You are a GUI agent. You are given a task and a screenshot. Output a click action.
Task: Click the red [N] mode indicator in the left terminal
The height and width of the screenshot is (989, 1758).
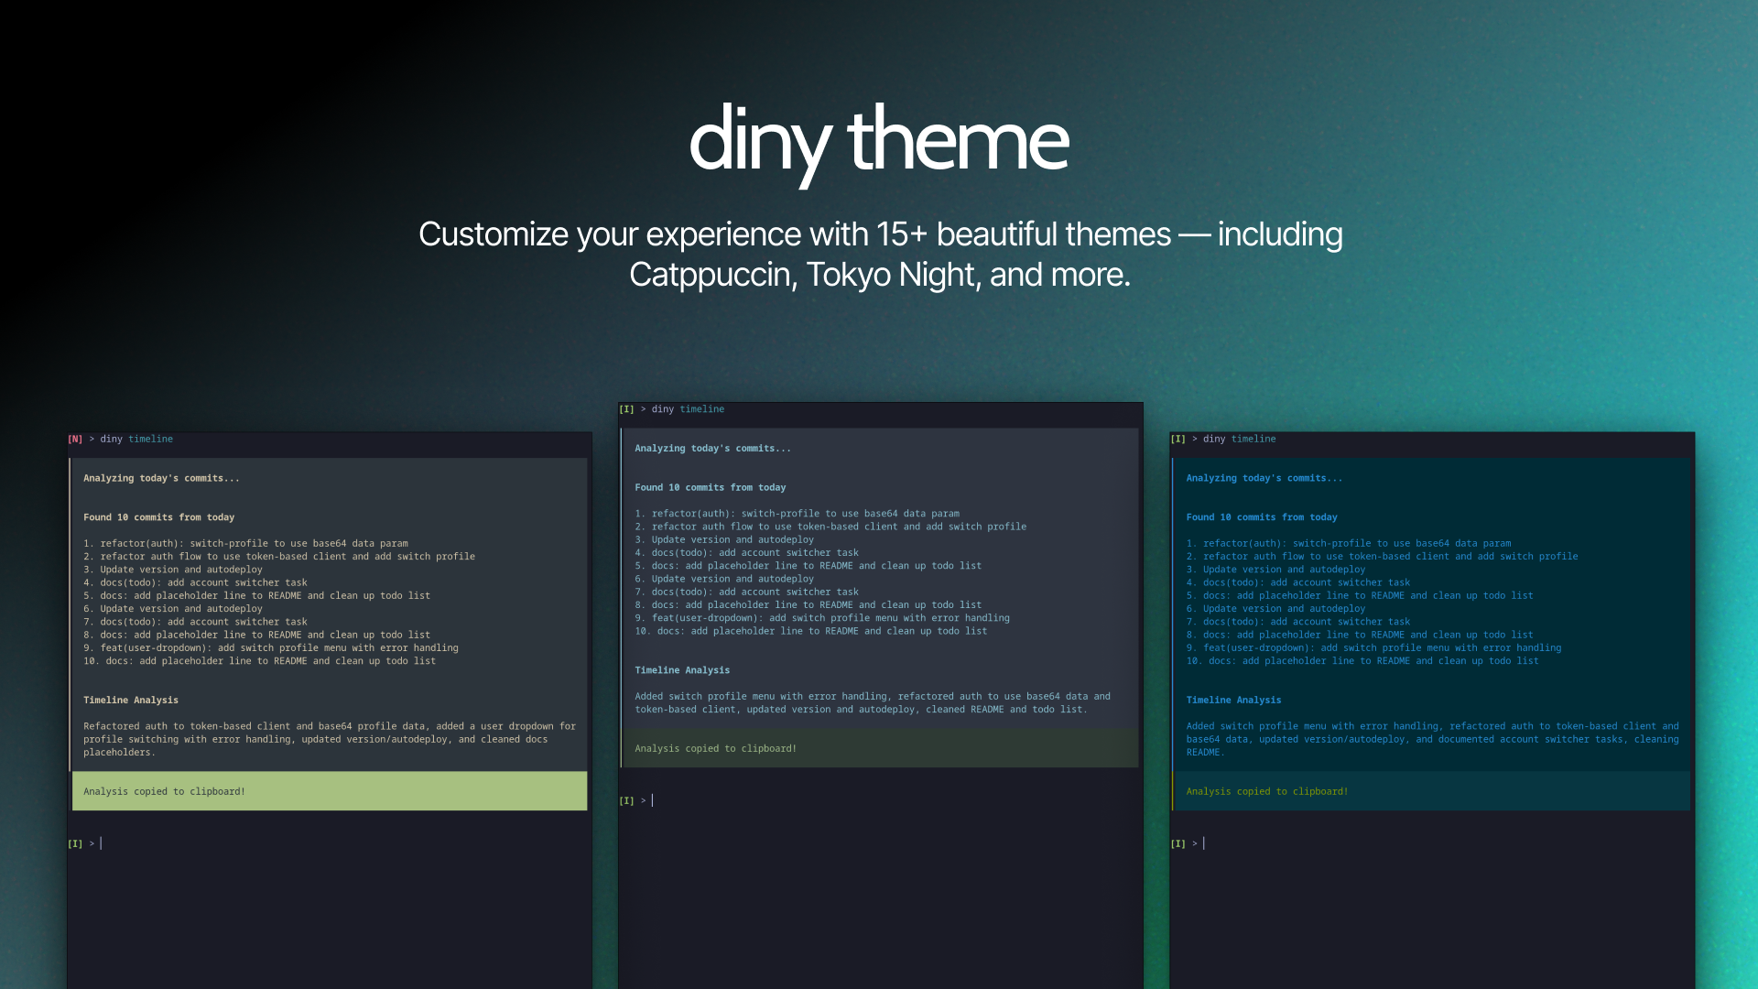point(75,439)
